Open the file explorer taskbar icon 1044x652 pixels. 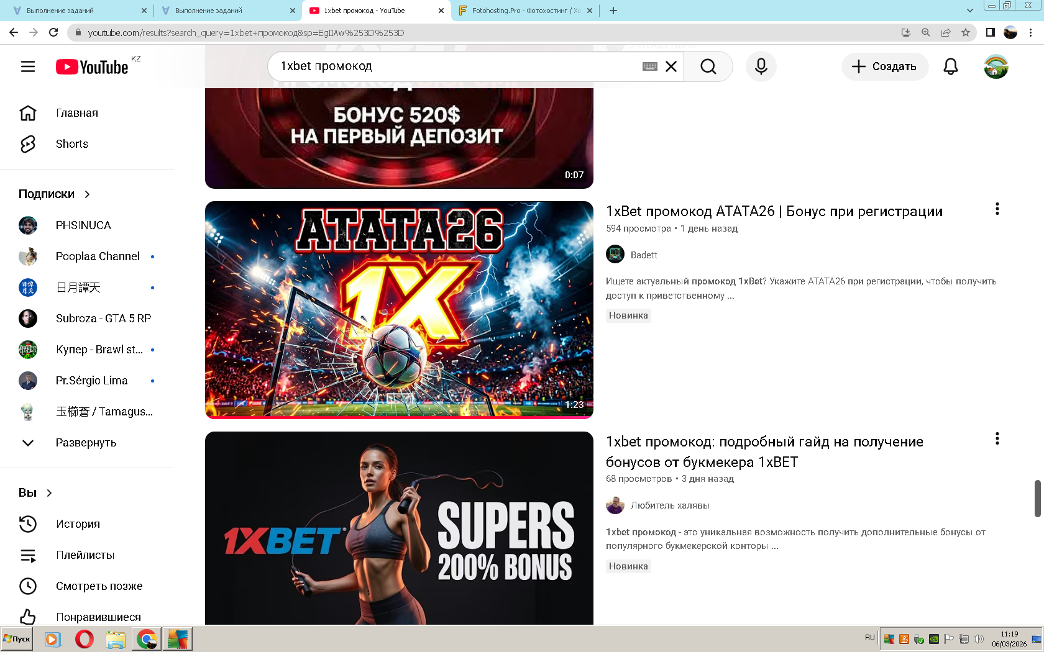click(116, 639)
